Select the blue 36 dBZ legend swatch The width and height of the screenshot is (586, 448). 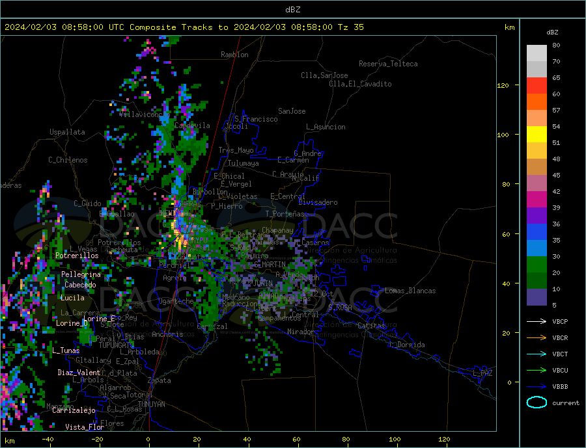point(537,232)
